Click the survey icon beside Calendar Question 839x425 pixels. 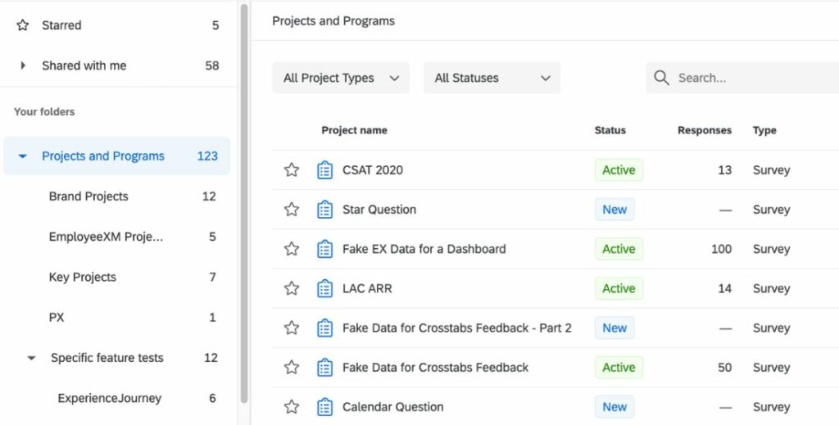pyautogui.click(x=324, y=407)
